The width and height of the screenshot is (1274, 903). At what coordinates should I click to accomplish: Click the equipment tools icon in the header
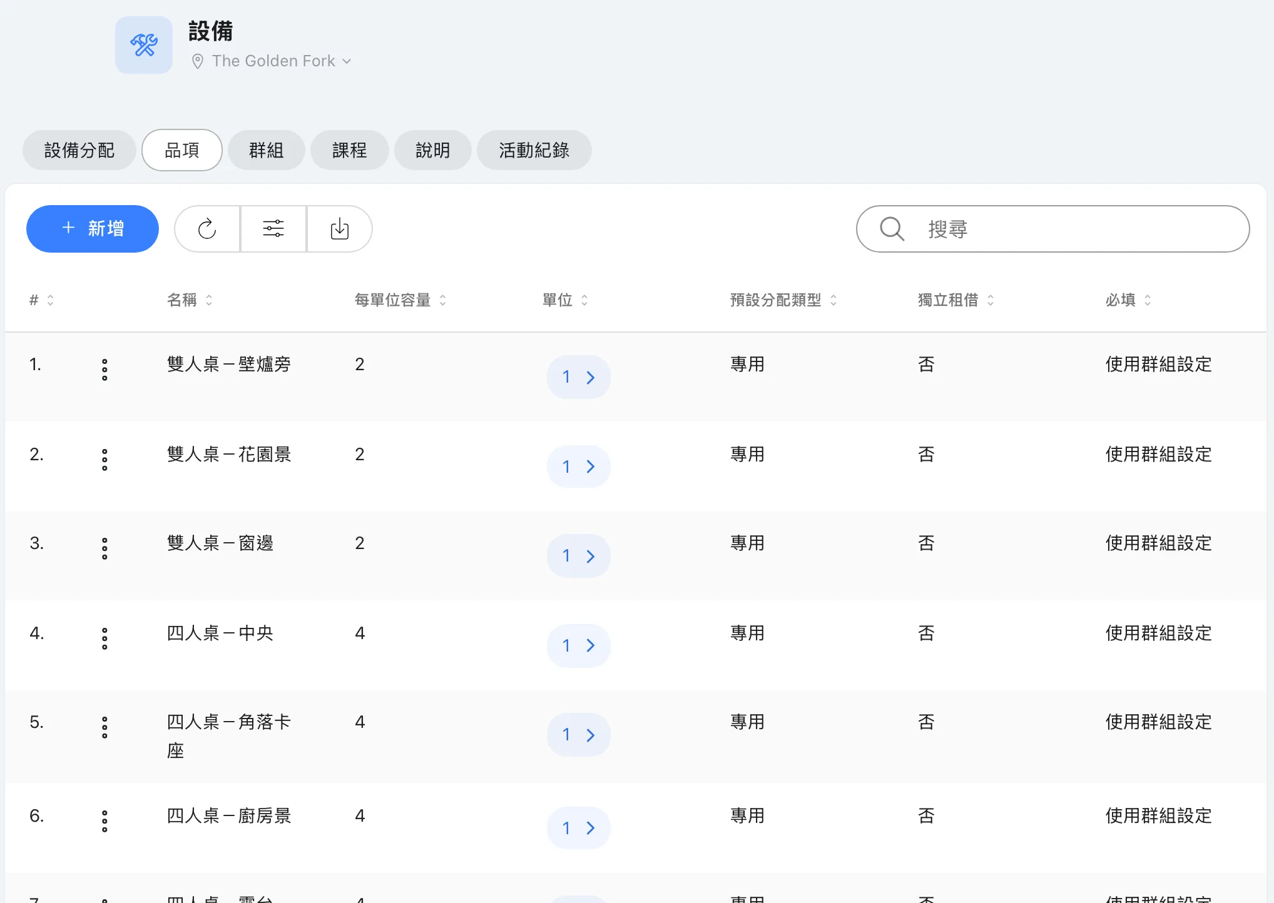(144, 45)
